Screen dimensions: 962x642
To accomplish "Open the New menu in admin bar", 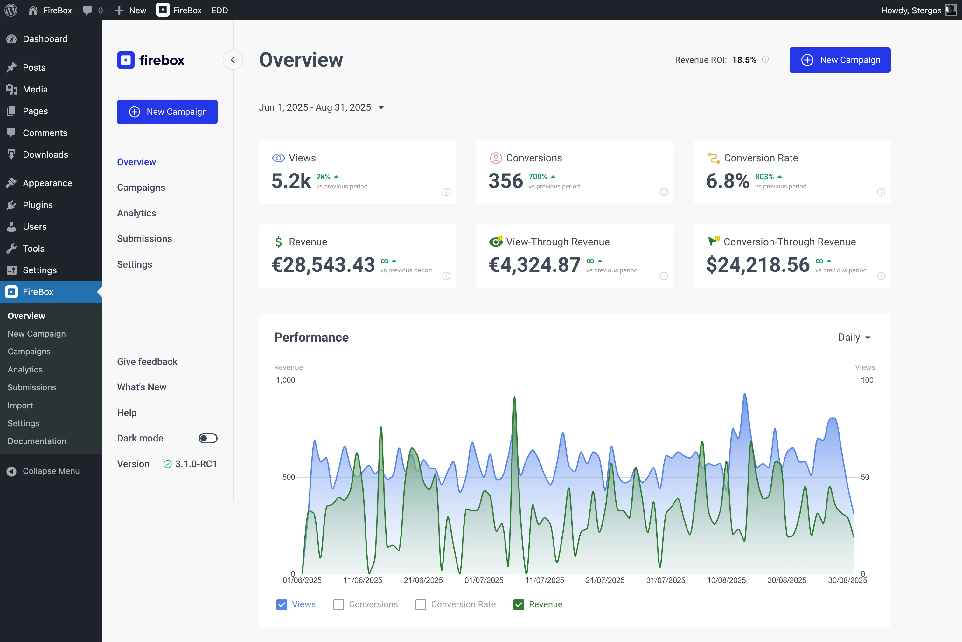I will coord(131,10).
